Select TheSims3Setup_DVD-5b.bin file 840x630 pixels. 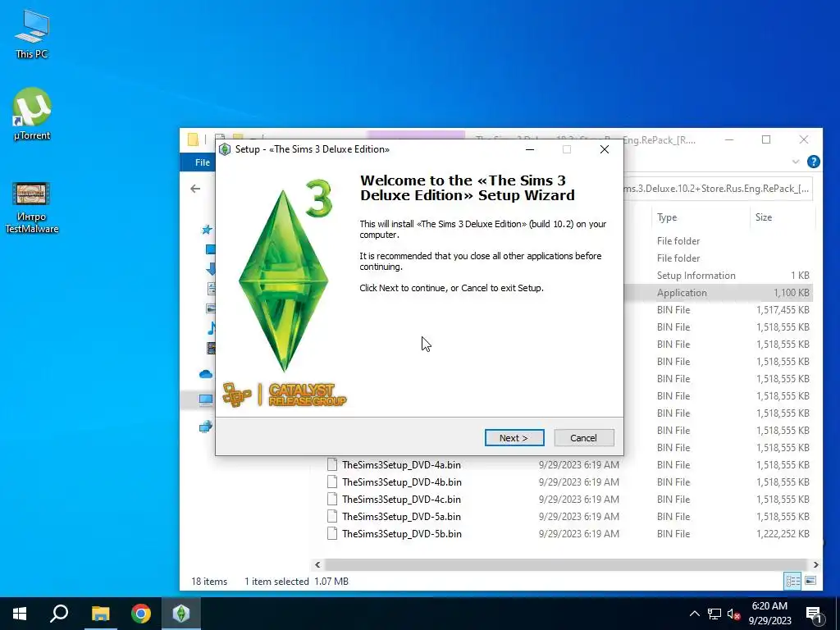(x=401, y=533)
